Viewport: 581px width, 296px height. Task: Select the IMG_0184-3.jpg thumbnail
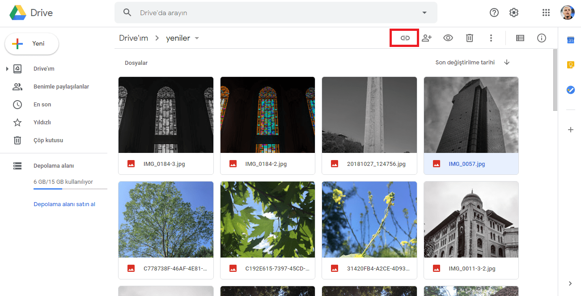[166, 115]
